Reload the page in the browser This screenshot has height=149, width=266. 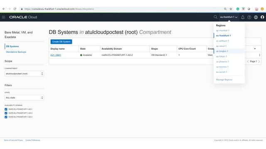coord(15,9)
